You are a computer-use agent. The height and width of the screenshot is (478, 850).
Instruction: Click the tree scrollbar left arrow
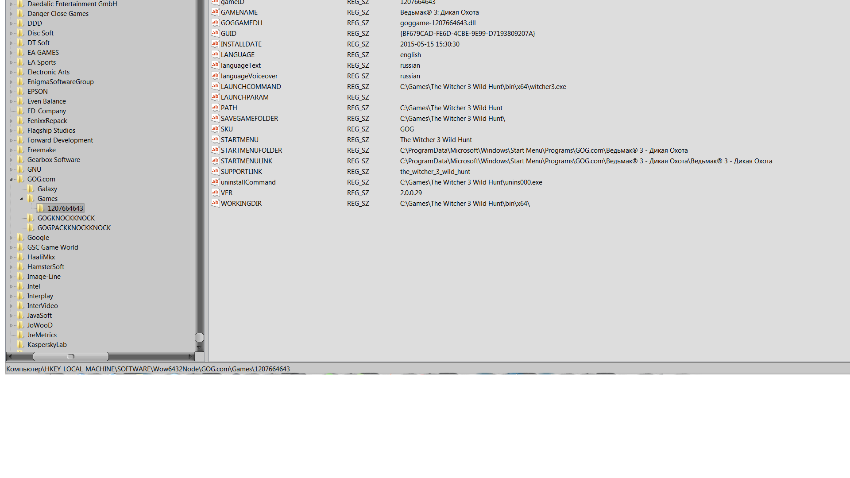point(10,356)
